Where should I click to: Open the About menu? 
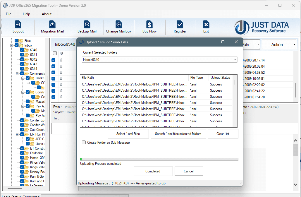coord(46,14)
